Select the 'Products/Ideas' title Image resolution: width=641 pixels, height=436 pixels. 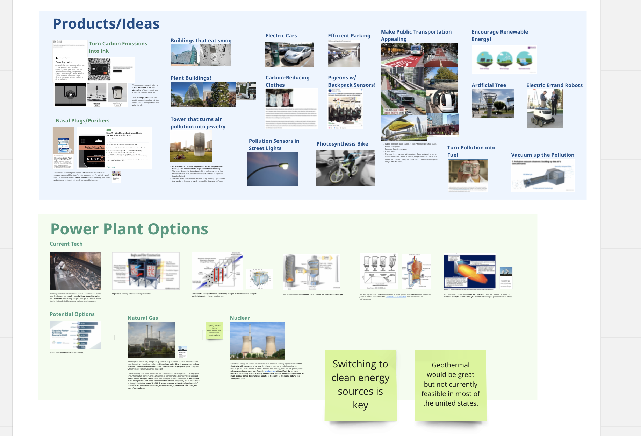(x=106, y=23)
